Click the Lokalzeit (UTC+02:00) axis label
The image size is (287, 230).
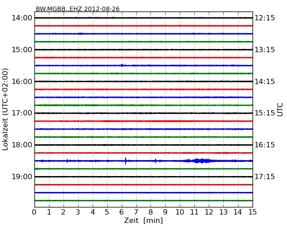pyautogui.click(x=5, y=109)
